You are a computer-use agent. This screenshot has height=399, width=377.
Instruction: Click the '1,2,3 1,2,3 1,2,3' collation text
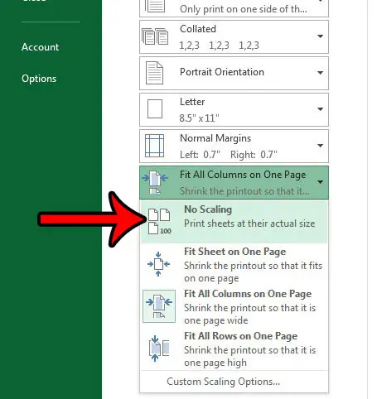[x=219, y=46]
